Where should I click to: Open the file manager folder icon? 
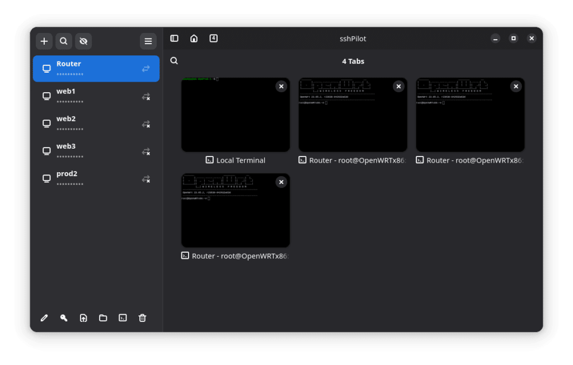coord(103,318)
